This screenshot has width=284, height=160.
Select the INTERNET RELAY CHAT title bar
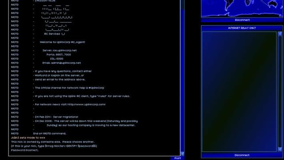[x=242, y=28]
